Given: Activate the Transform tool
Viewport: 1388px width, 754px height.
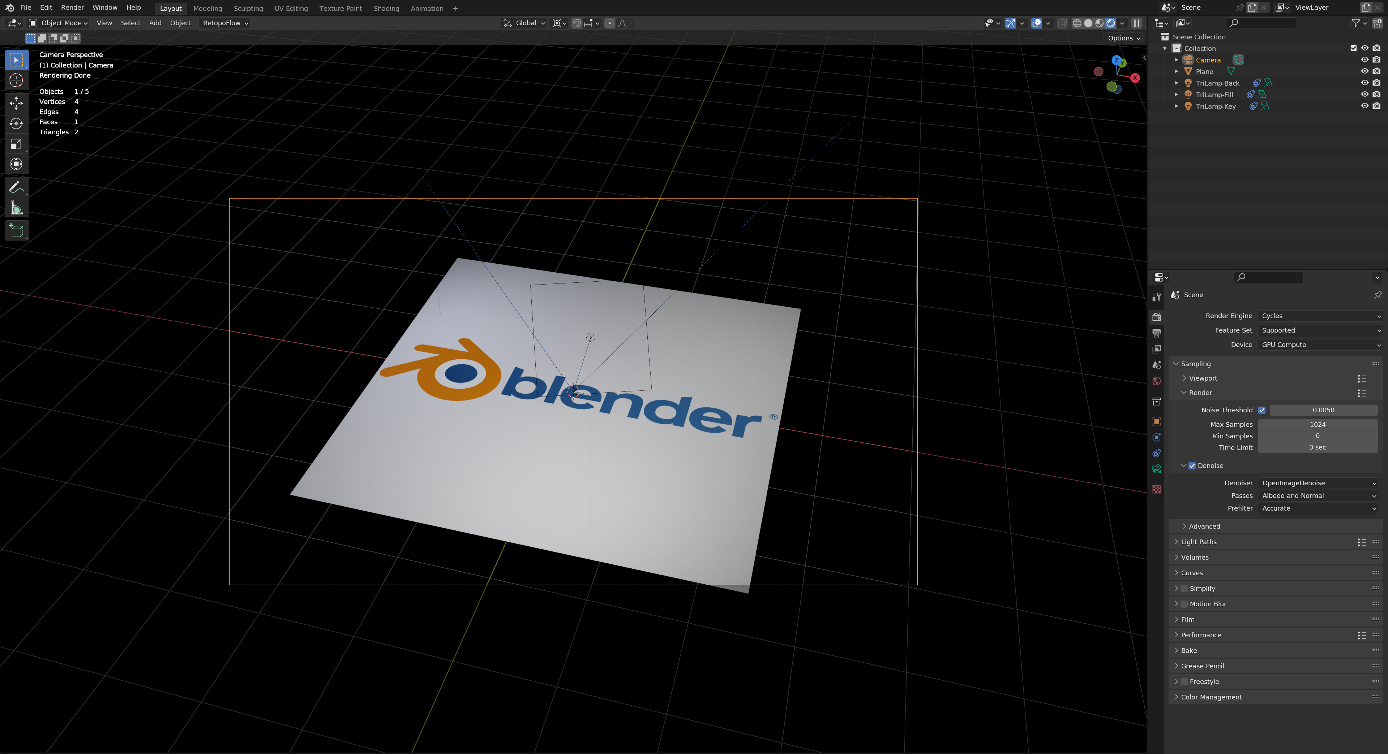Looking at the screenshot, I should pyautogui.click(x=16, y=164).
